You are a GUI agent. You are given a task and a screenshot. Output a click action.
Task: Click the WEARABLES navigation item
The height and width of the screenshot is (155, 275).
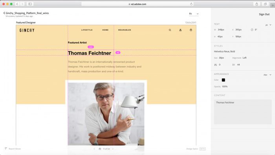125,30
